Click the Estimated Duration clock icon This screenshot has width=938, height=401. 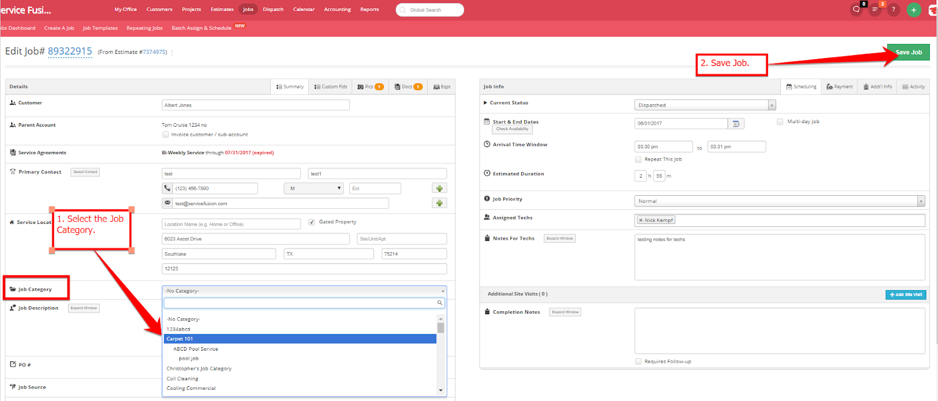[x=487, y=174]
